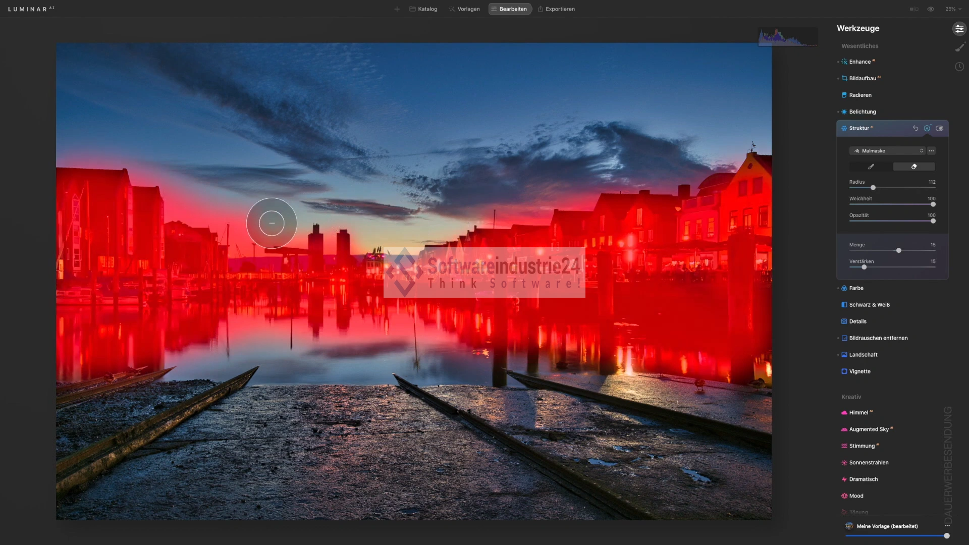Select the eraser mask mode
The image size is (969, 545).
pyautogui.click(x=913, y=167)
